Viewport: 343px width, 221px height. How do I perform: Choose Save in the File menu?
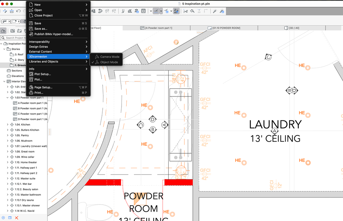58,23
